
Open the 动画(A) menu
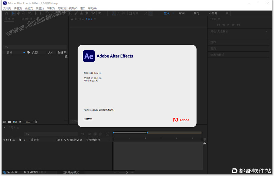(62, 8)
